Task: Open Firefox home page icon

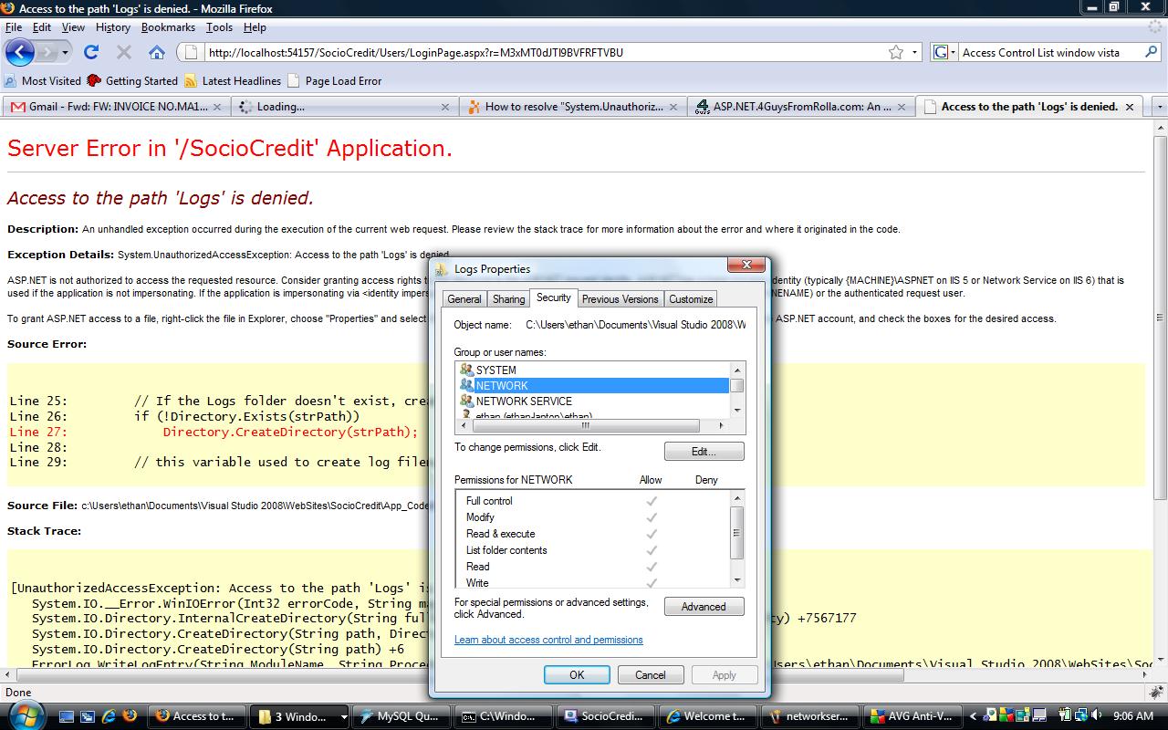Action: [x=157, y=52]
